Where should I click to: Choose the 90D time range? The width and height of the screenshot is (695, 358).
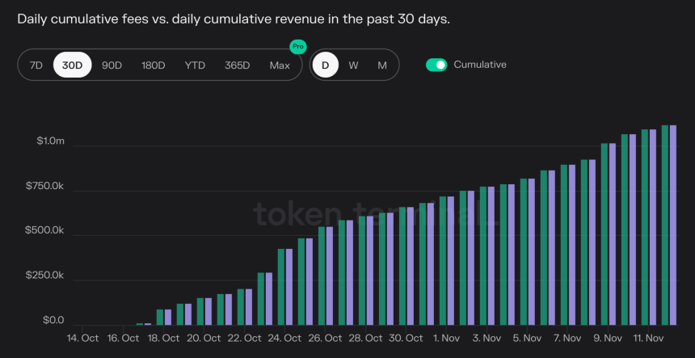click(x=112, y=65)
